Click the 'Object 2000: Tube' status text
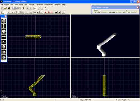The image size is (140, 101). (86, 100)
